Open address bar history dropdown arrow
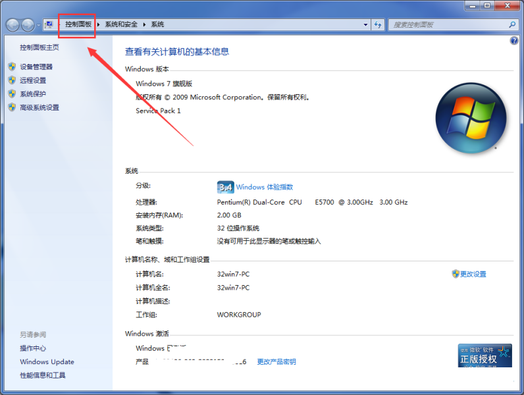The width and height of the screenshot is (524, 395). coord(365,24)
